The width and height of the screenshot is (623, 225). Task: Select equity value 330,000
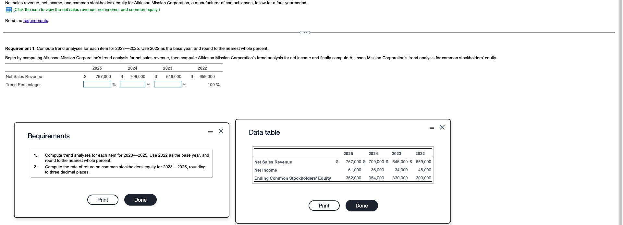[x=400, y=178]
